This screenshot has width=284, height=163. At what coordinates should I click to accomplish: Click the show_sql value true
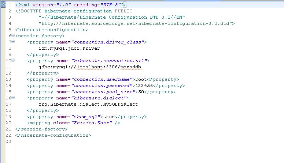click(x=109, y=117)
